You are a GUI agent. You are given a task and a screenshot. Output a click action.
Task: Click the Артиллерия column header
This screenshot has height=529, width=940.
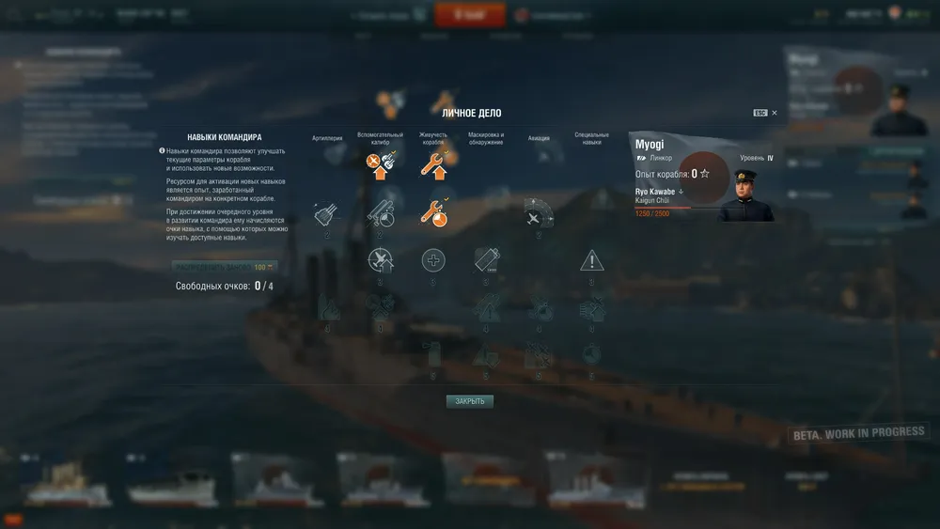point(327,138)
